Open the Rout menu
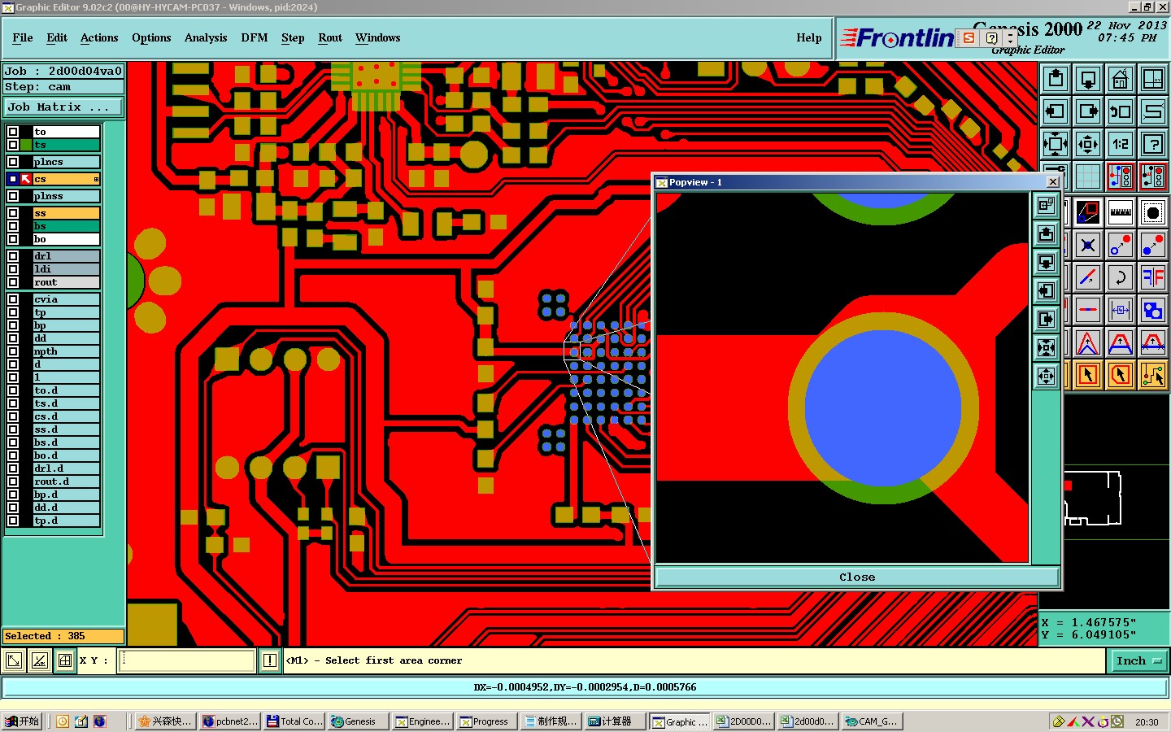The width and height of the screenshot is (1171, 732). pos(330,38)
